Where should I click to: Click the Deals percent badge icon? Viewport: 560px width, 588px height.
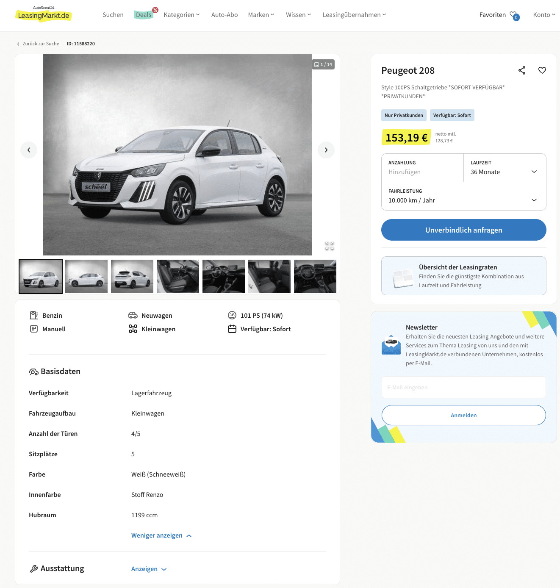pyautogui.click(x=155, y=10)
